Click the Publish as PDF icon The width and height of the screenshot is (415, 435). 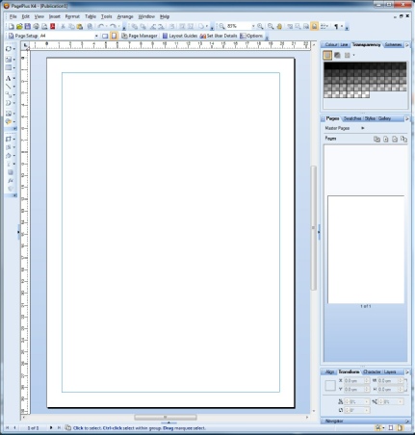52,26
